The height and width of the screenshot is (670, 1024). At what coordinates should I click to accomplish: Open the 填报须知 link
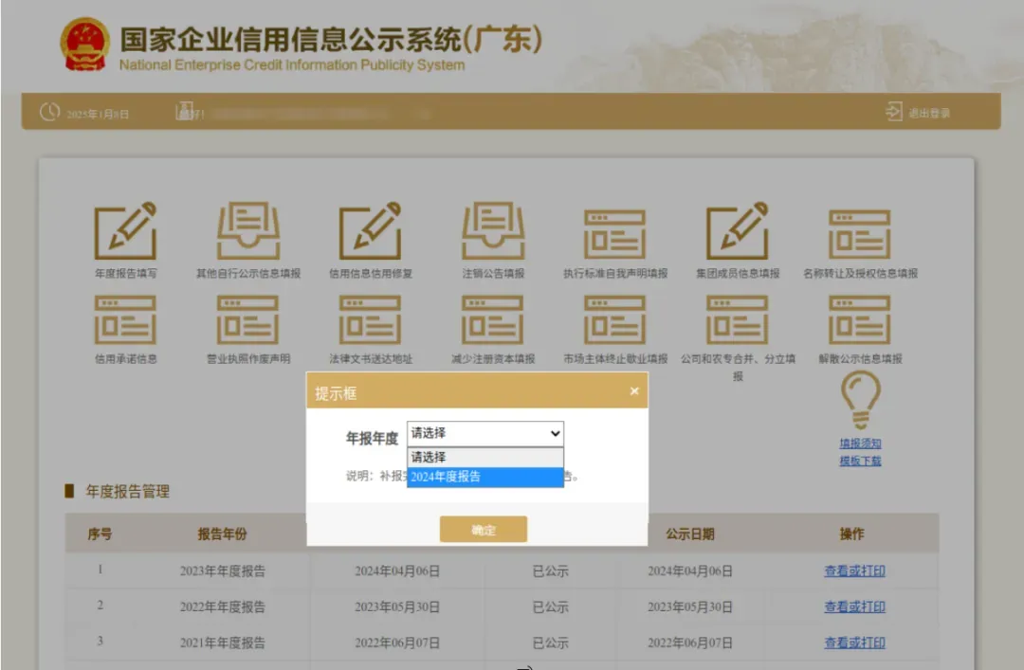pos(860,444)
